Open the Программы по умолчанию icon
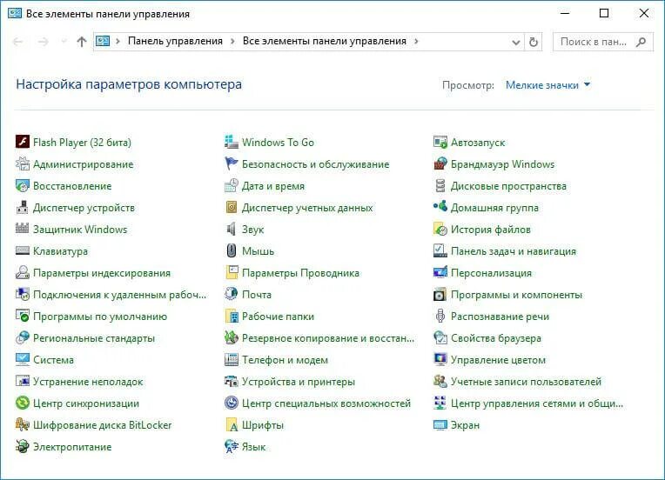This screenshot has height=480, width=665. coord(23,316)
